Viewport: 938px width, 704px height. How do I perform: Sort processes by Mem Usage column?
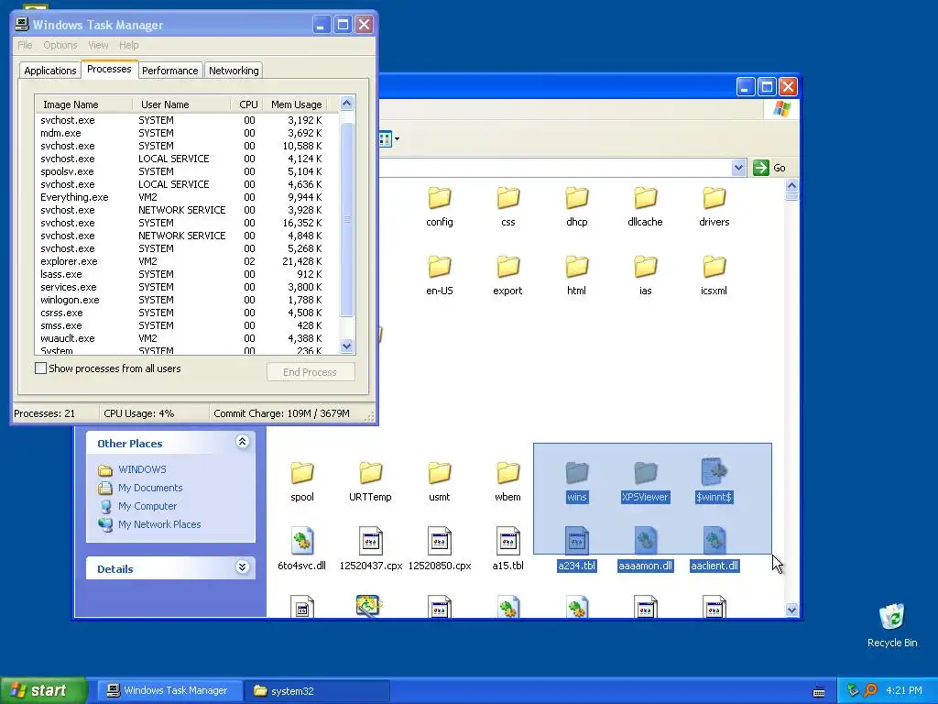[x=296, y=104]
